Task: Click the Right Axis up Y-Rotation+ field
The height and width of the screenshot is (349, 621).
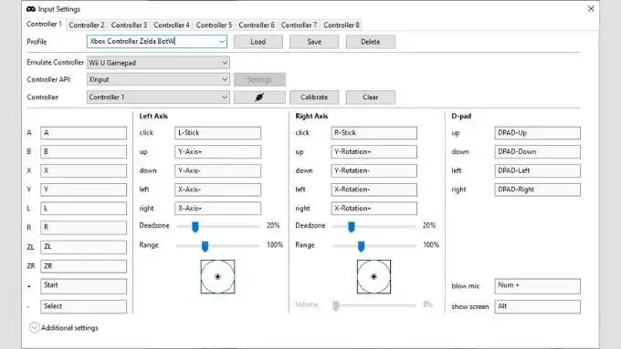Action: coord(374,152)
